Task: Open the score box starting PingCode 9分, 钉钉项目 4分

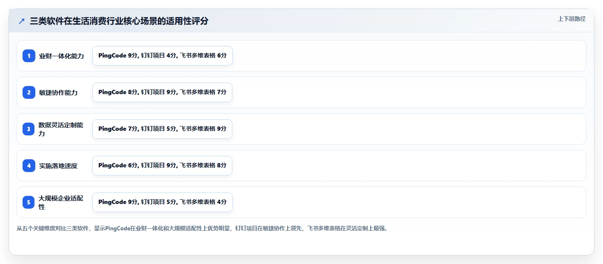Action: click(x=163, y=56)
